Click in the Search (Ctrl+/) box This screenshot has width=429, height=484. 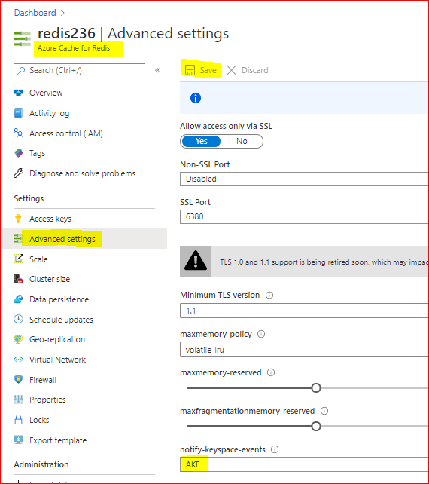tap(79, 71)
